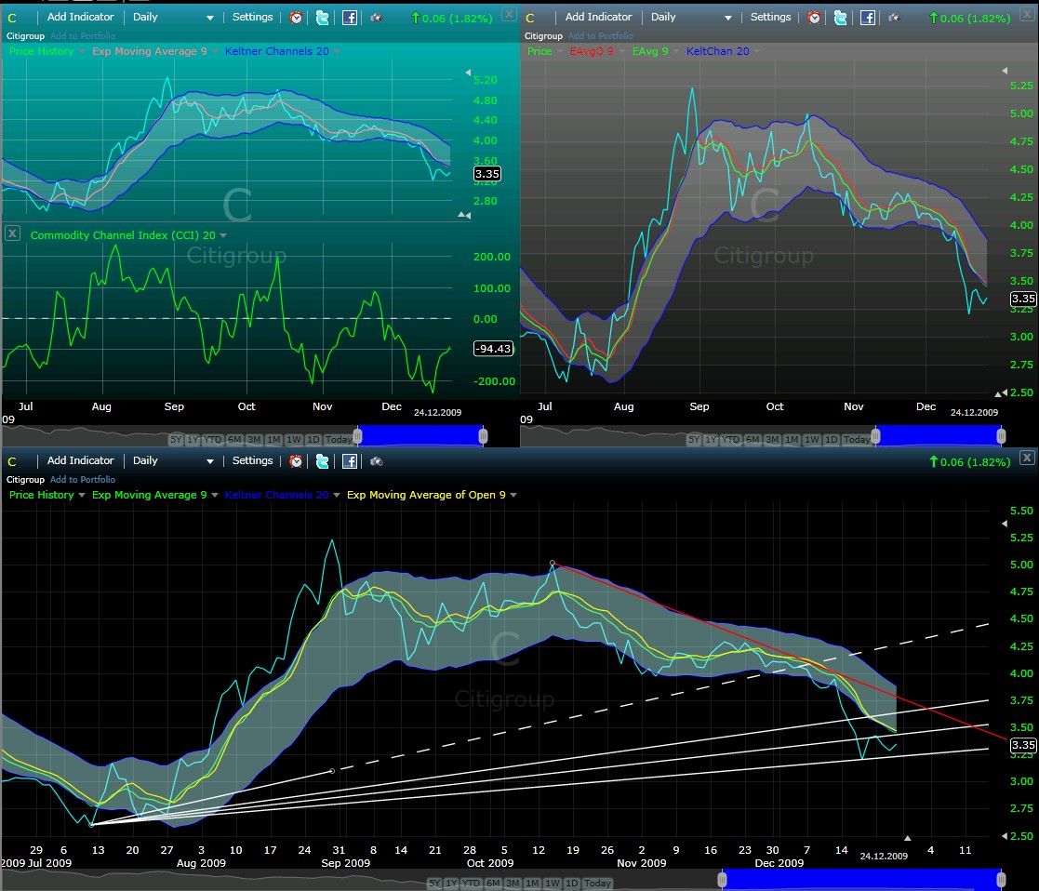Open alarm clock alert in top-left chart
This screenshot has width=1039, height=891.
point(296,18)
